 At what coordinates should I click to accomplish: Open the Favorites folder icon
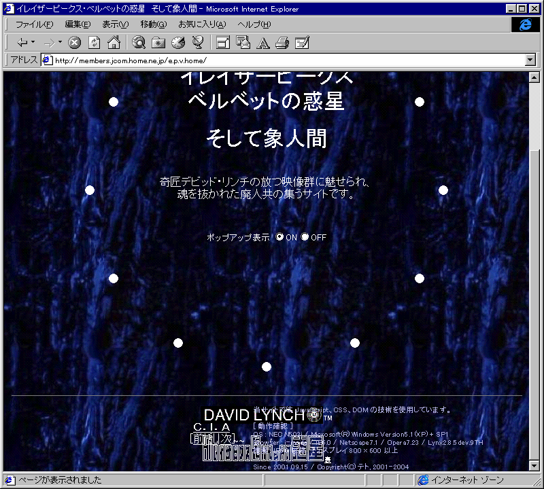(158, 43)
